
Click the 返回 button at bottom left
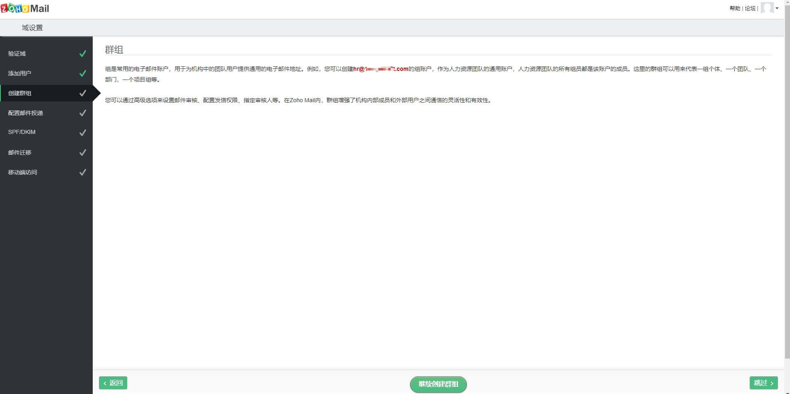click(113, 382)
